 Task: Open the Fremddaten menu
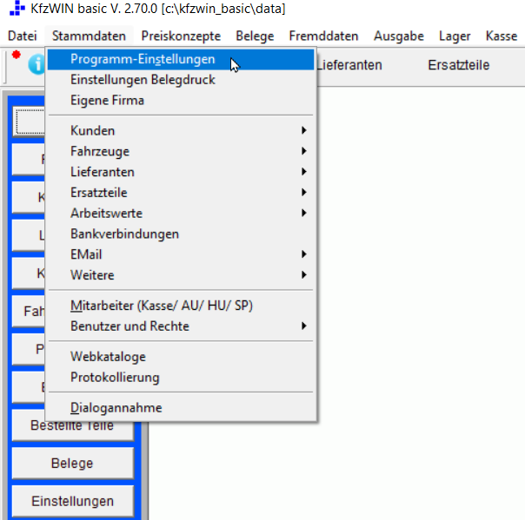pos(323,36)
